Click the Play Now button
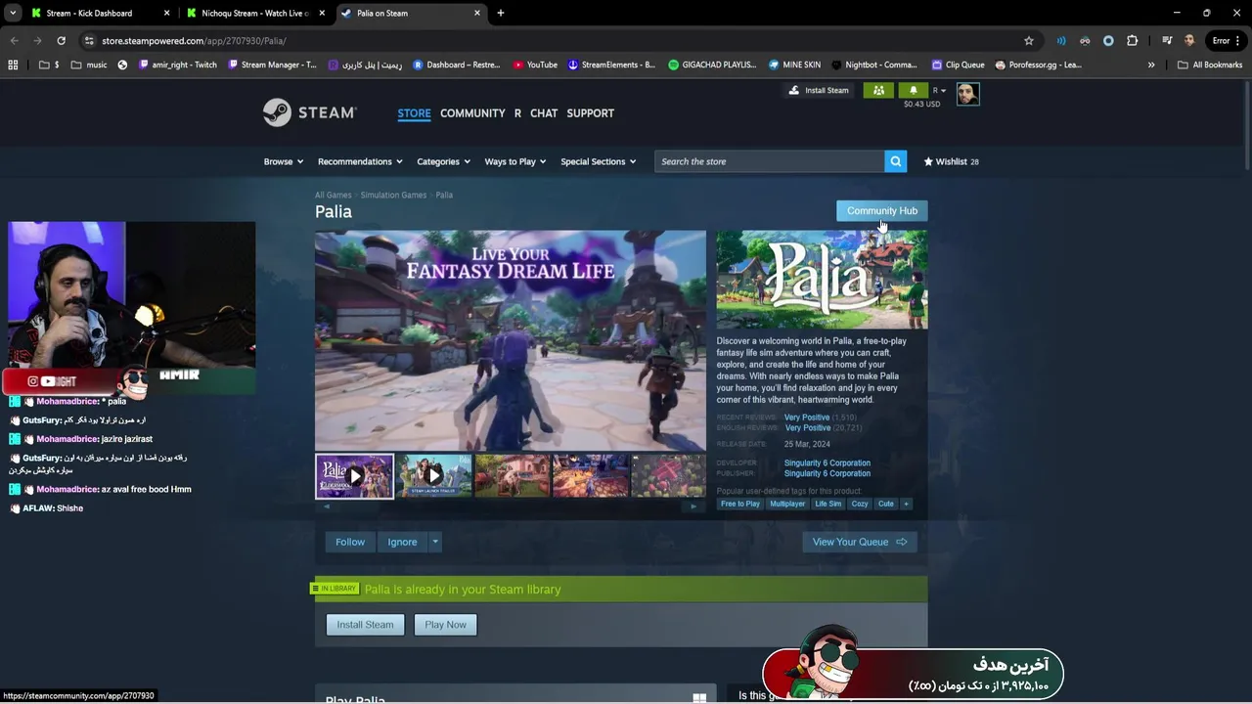This screenshot has width=1252, height=704. (445, 625)
